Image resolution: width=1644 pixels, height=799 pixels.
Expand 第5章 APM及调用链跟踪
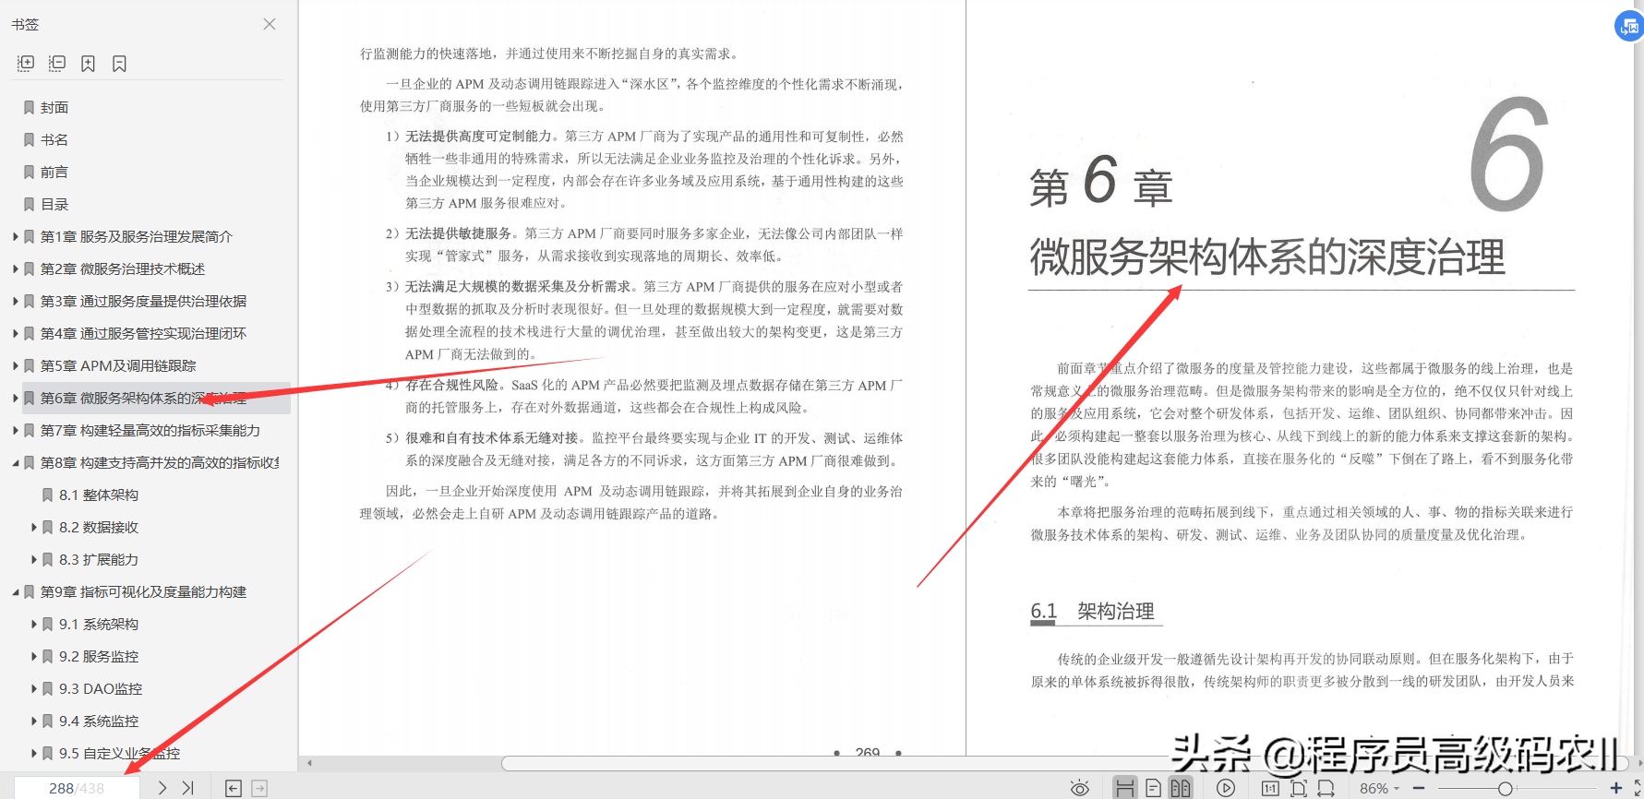coord(16,365)
